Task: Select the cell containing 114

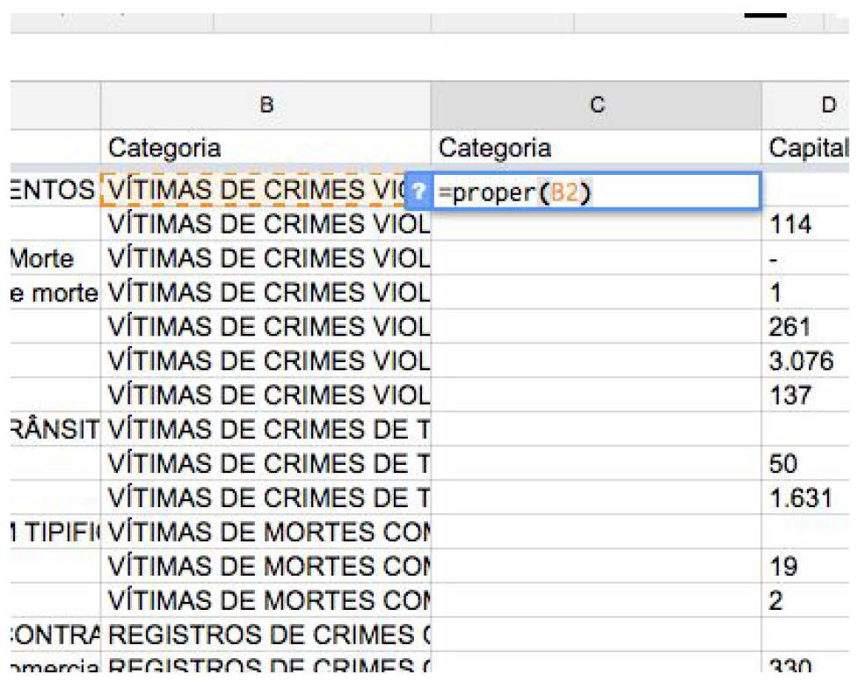Action: [809, 225]
